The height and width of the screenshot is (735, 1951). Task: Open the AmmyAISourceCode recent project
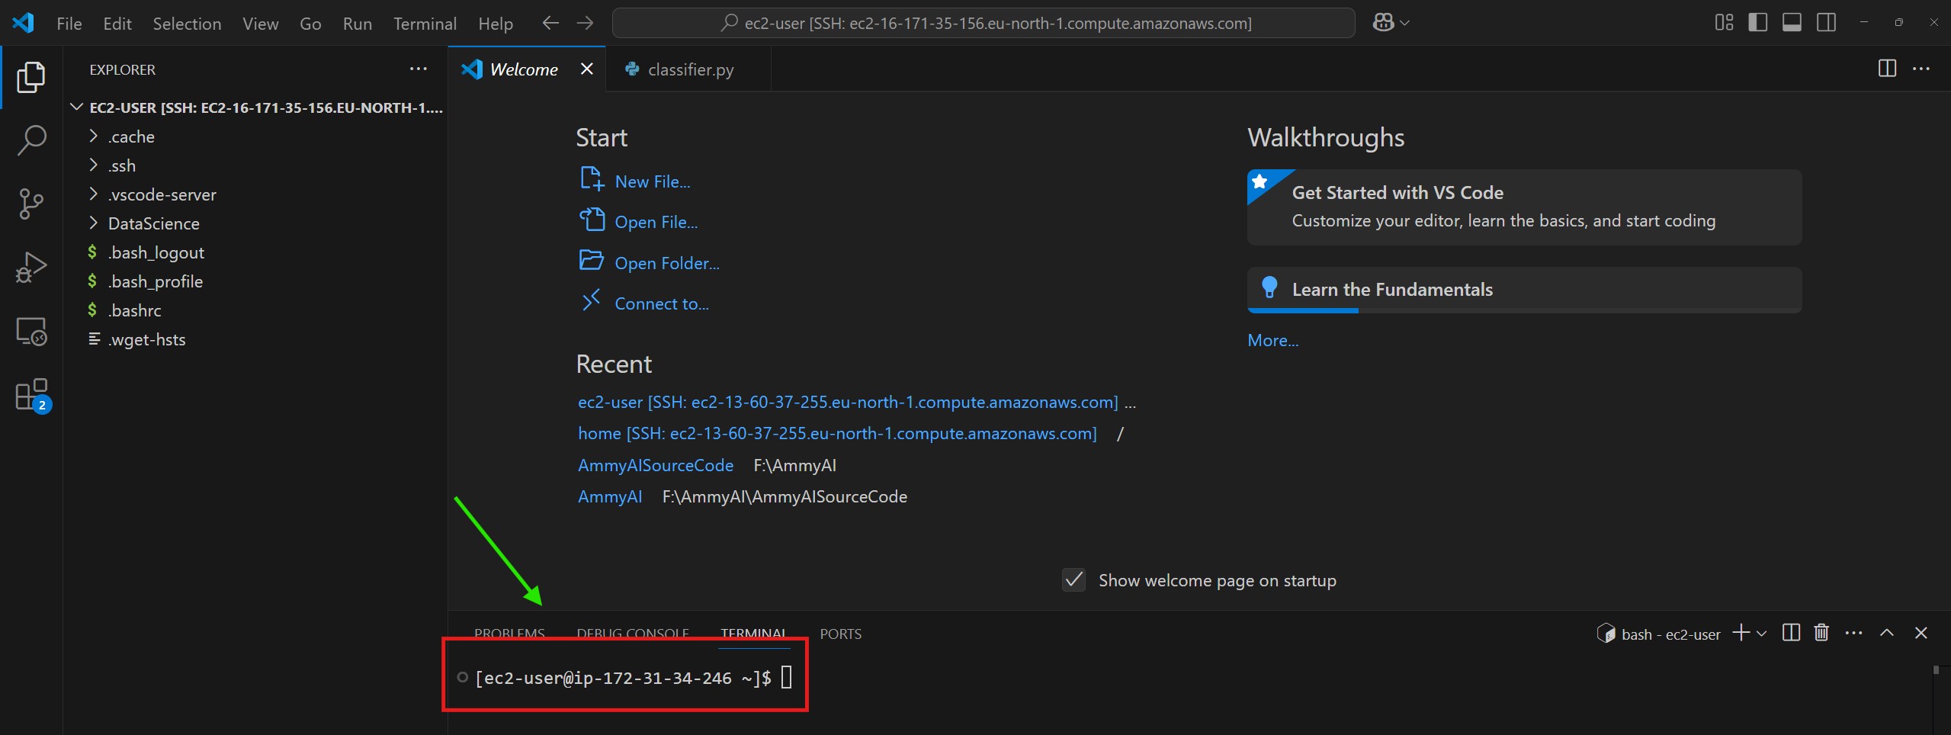(655, 465)
